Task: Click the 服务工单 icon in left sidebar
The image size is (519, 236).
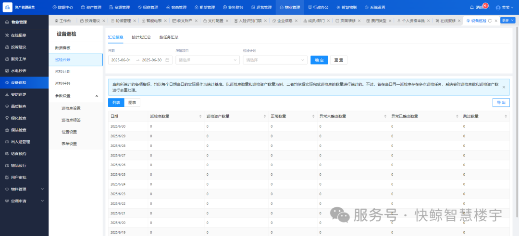Action: (x=7, y=59)
